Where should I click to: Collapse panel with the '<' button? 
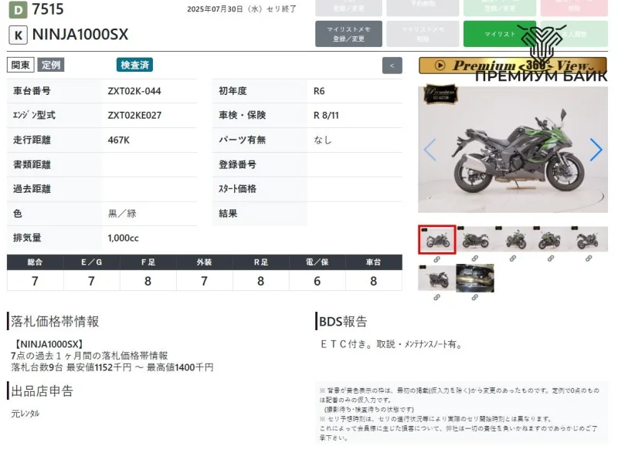point(392,66)
